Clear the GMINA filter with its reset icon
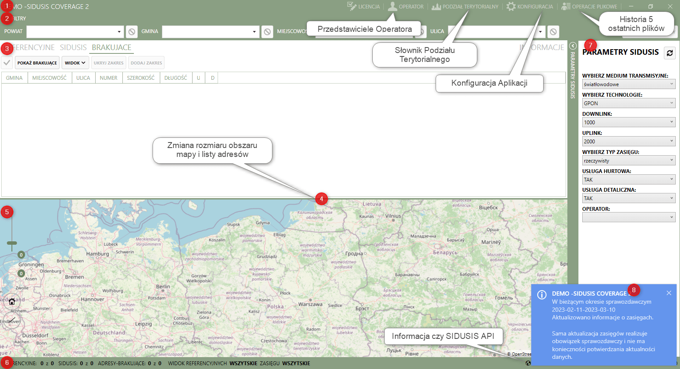Image resolution: width=680 pixels, height=369 pixels. tap(267, 32)
